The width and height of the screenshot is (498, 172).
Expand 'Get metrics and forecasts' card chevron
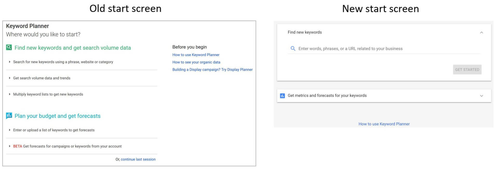481,96
